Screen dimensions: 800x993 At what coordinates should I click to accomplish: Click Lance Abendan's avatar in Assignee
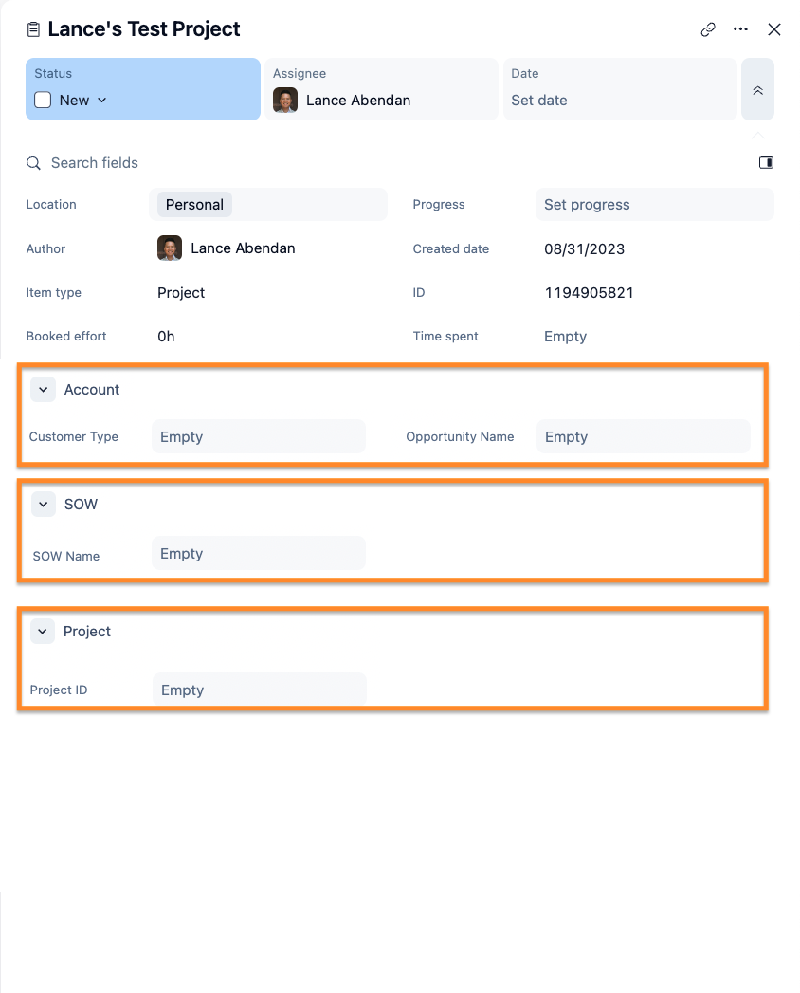coord(285,101)
